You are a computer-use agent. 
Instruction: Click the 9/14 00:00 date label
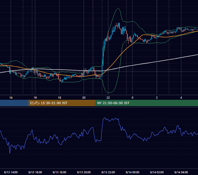tap(132, 172)
